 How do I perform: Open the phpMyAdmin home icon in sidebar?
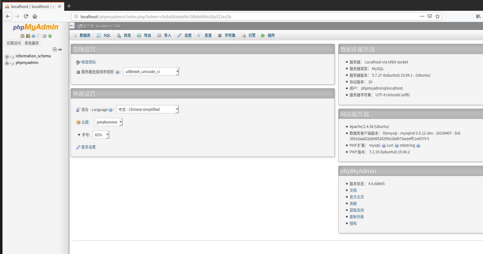coord(22,36)
